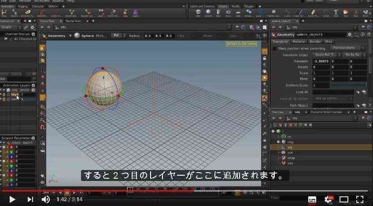
Task: Toggle pin on the Scene View pane
Action: 237,27
